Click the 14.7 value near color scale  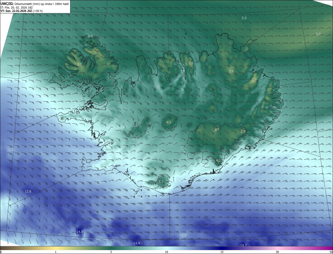(x=244, y=245)
